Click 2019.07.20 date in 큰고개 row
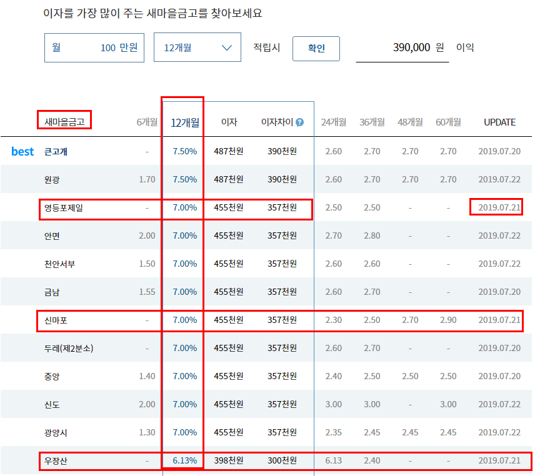Screen dimensions: 540x476 coord(499,151)
